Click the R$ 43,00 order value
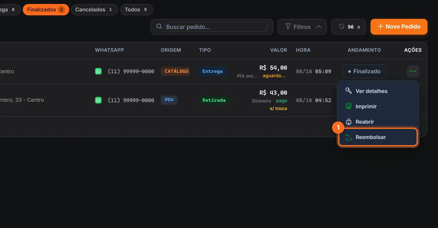The height and width of the screenshot is (228, 438). click(273, 93)
